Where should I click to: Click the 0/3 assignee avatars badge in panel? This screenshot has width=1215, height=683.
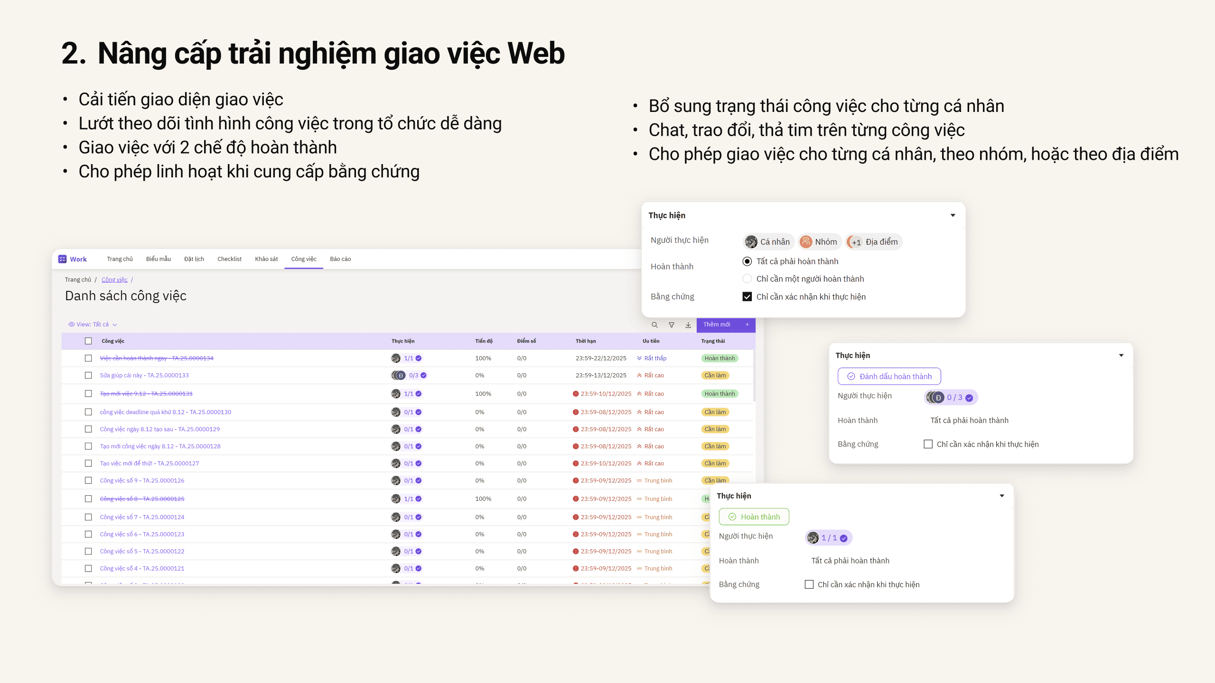tap(951, 397)
